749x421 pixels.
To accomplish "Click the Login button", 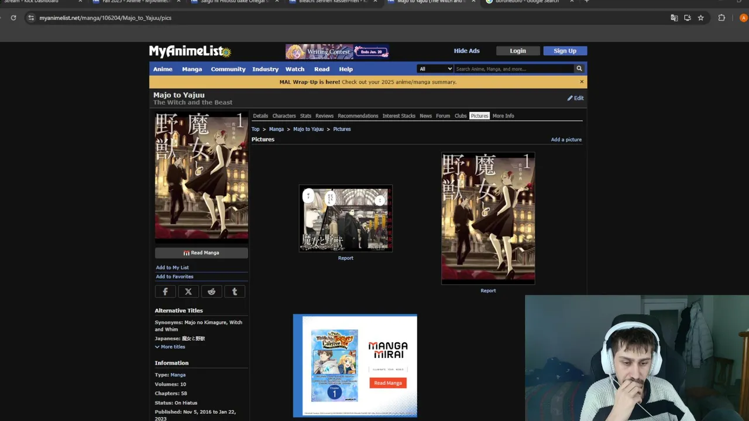I will tap(518, 51).
